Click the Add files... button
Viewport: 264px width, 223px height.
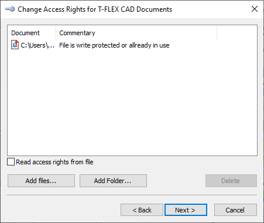(x=41, y=181)
